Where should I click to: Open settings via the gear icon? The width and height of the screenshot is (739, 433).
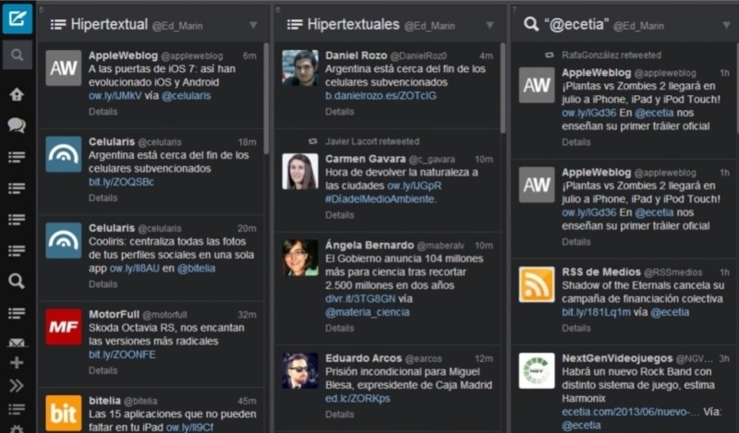pos(17,428)
